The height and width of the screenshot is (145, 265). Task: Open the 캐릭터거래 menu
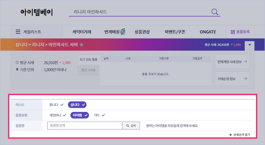click(x=82, y=32)
